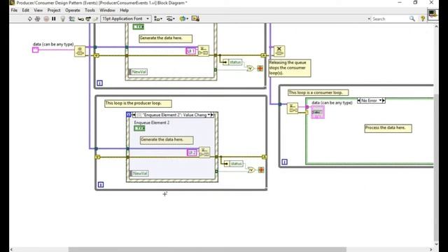Screen dimensions: 448x252
Task: Open the Operate menu
Action: 73,10
